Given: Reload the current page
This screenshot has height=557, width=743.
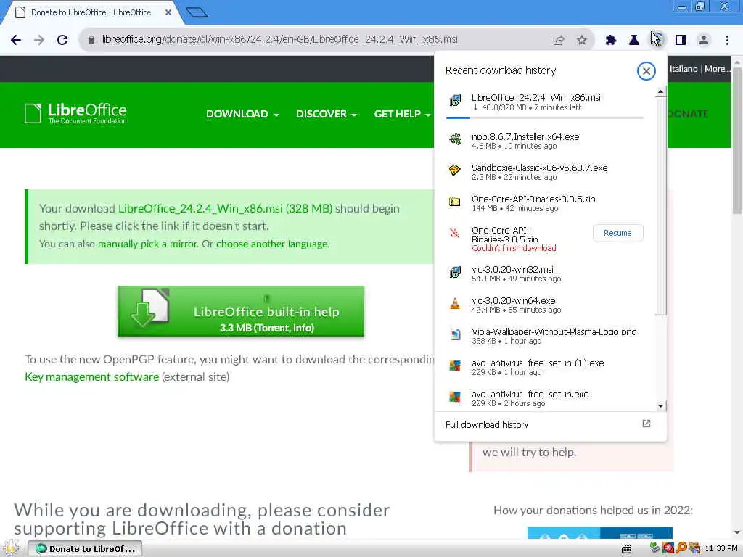Looking at the screenshot, I should (x=62, y=40).
